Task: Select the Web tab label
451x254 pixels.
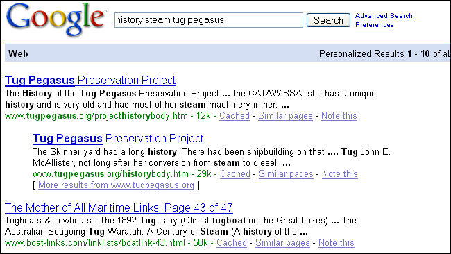Action: 18,53
